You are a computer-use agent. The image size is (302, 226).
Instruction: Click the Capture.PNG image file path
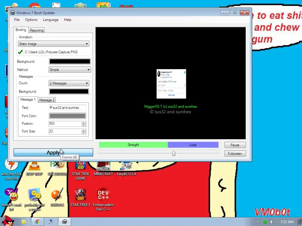tap(51, 52)
